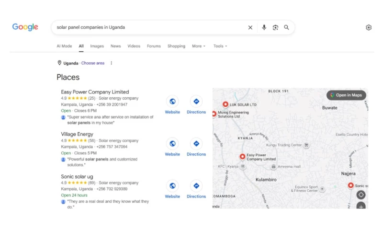
Task: Click reviewer avatar beside Village Energy review
Action: click(x=63, y=160)
